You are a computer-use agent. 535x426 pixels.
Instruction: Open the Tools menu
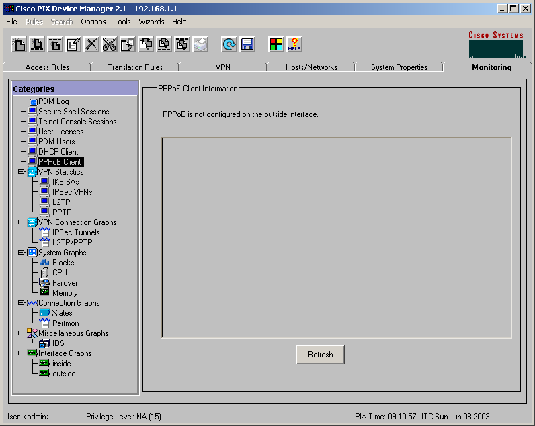(x=122, y=22)
